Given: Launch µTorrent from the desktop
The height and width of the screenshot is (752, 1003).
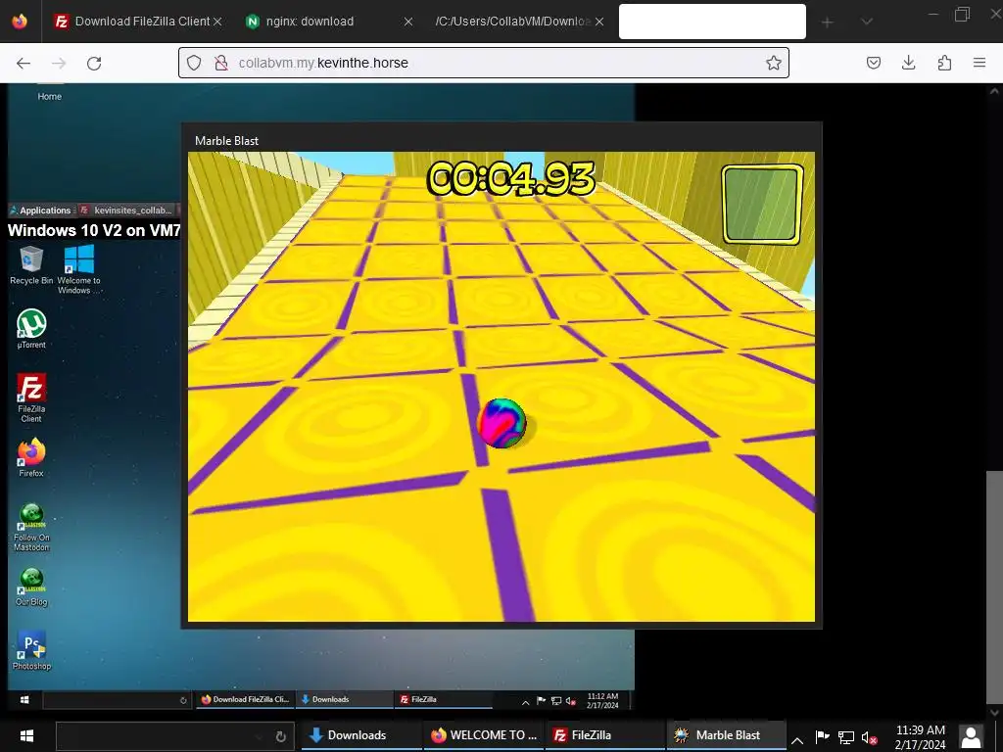Looking at the screenshot, I should point(31,329).
